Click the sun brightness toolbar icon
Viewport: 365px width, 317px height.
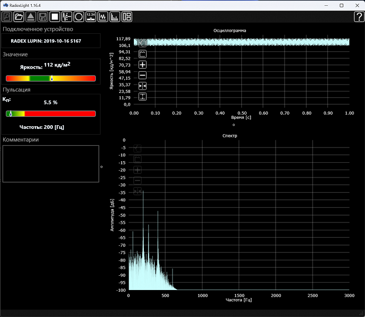point(79,17)
